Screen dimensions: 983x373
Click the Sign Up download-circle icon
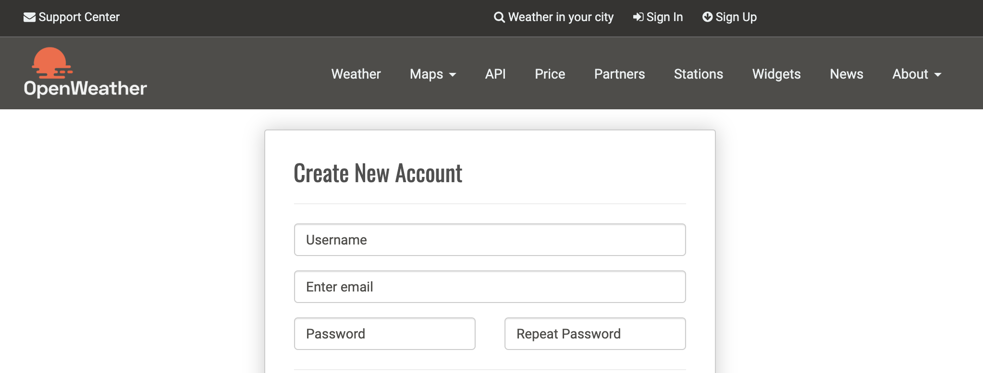click(707, 17)
